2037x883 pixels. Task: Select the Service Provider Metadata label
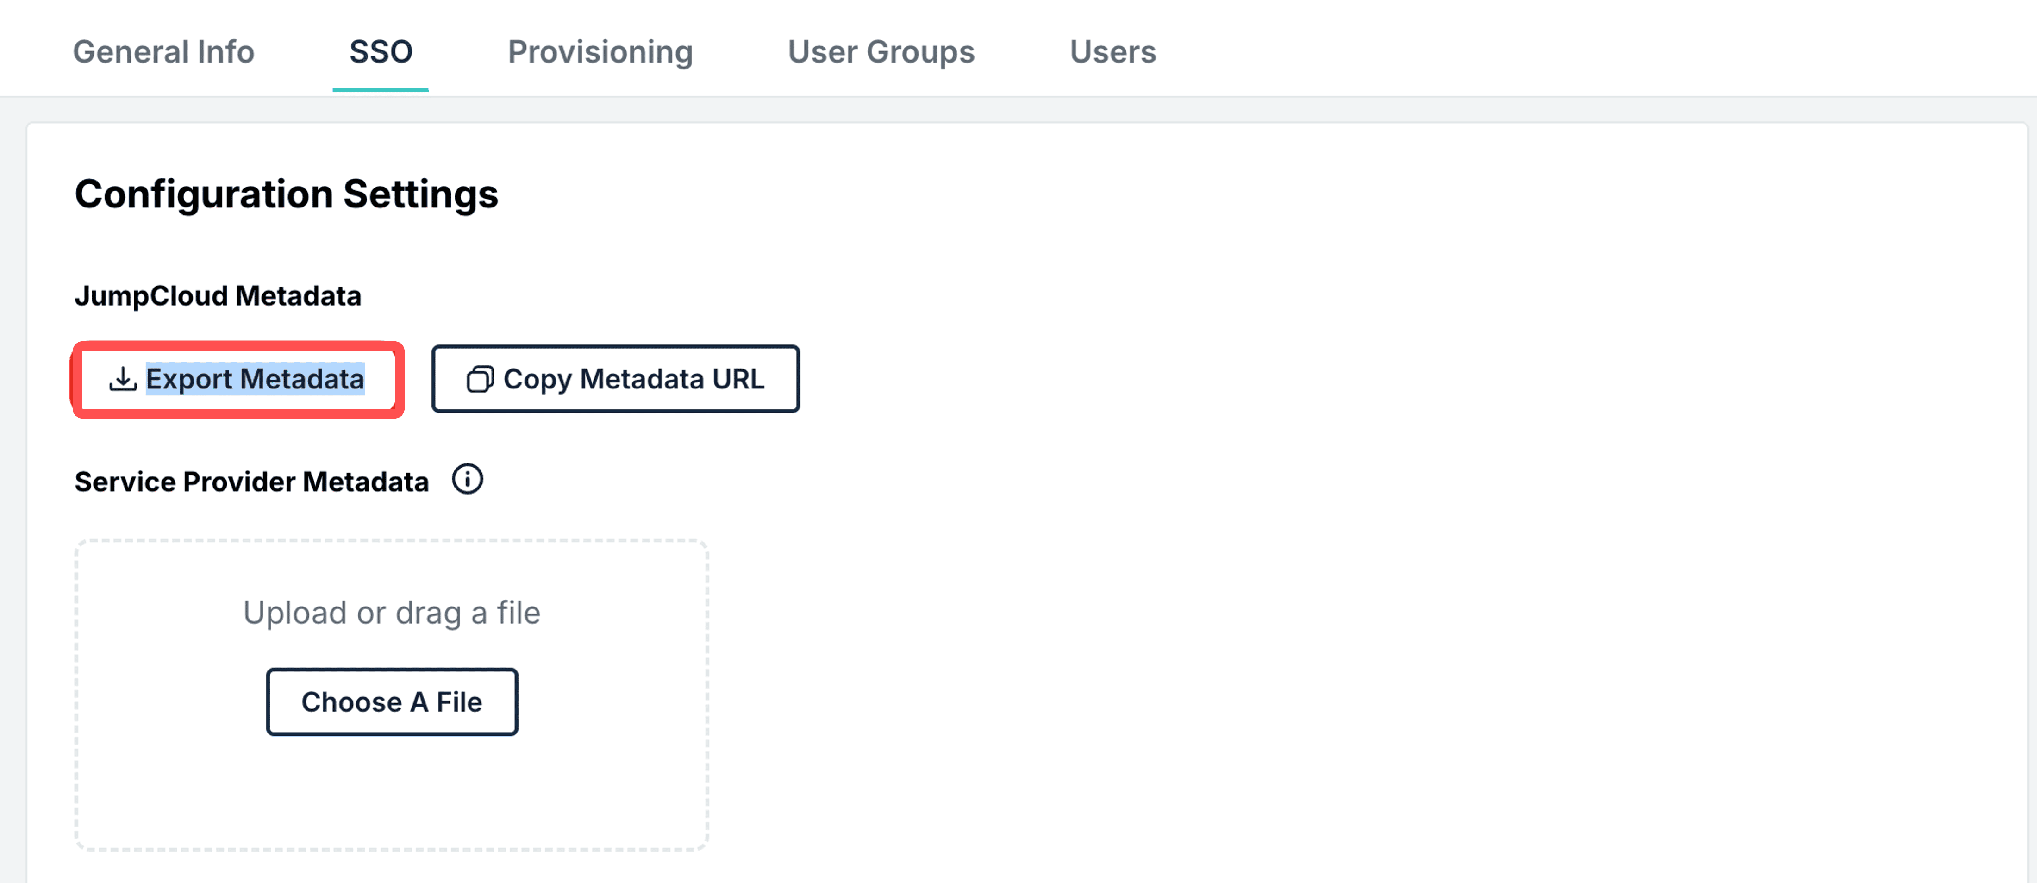[251, 482]
